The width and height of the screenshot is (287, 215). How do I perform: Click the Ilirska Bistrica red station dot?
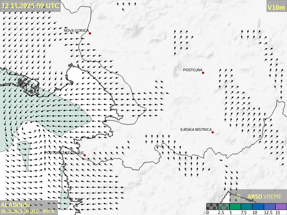coord(213,132)
